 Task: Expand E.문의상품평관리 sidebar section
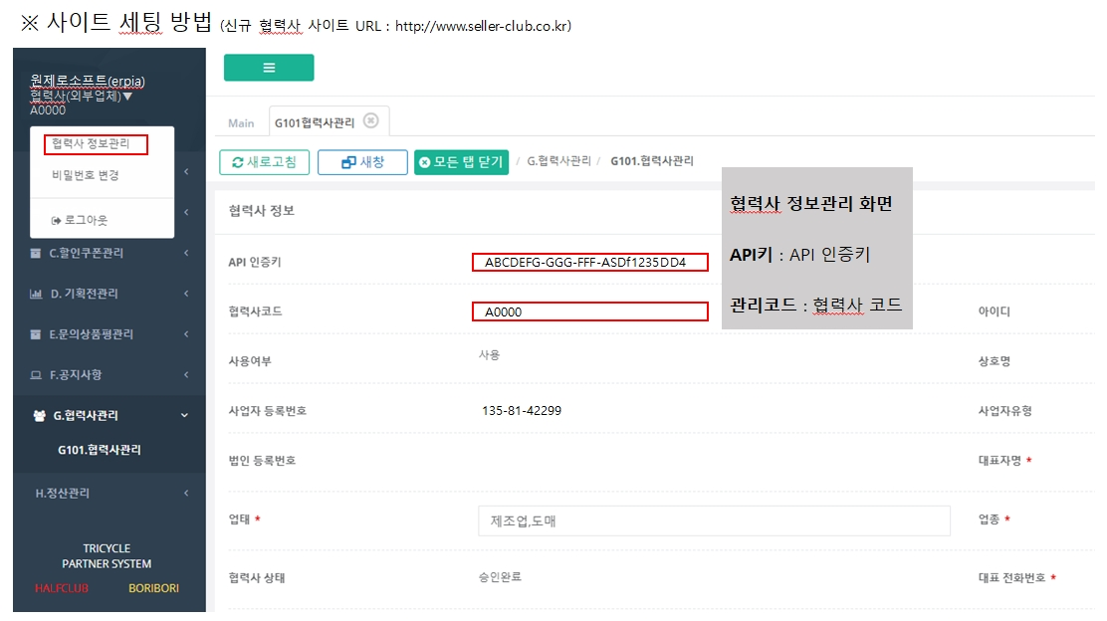(92, 334)
